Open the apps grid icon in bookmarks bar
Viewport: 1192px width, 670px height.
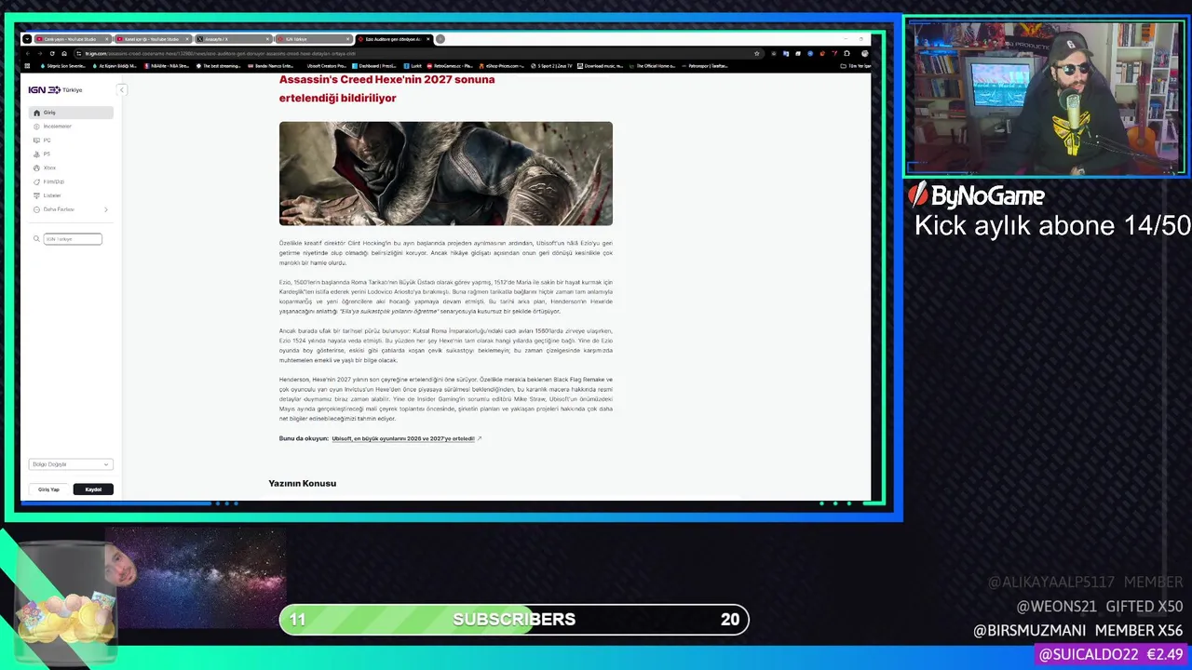coord(28,66)
